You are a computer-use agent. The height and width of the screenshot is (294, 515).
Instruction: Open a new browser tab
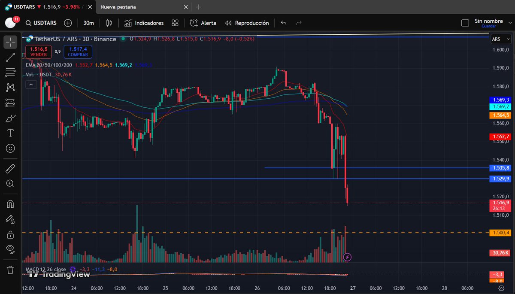pyautogui.click(x=198, y=7)
